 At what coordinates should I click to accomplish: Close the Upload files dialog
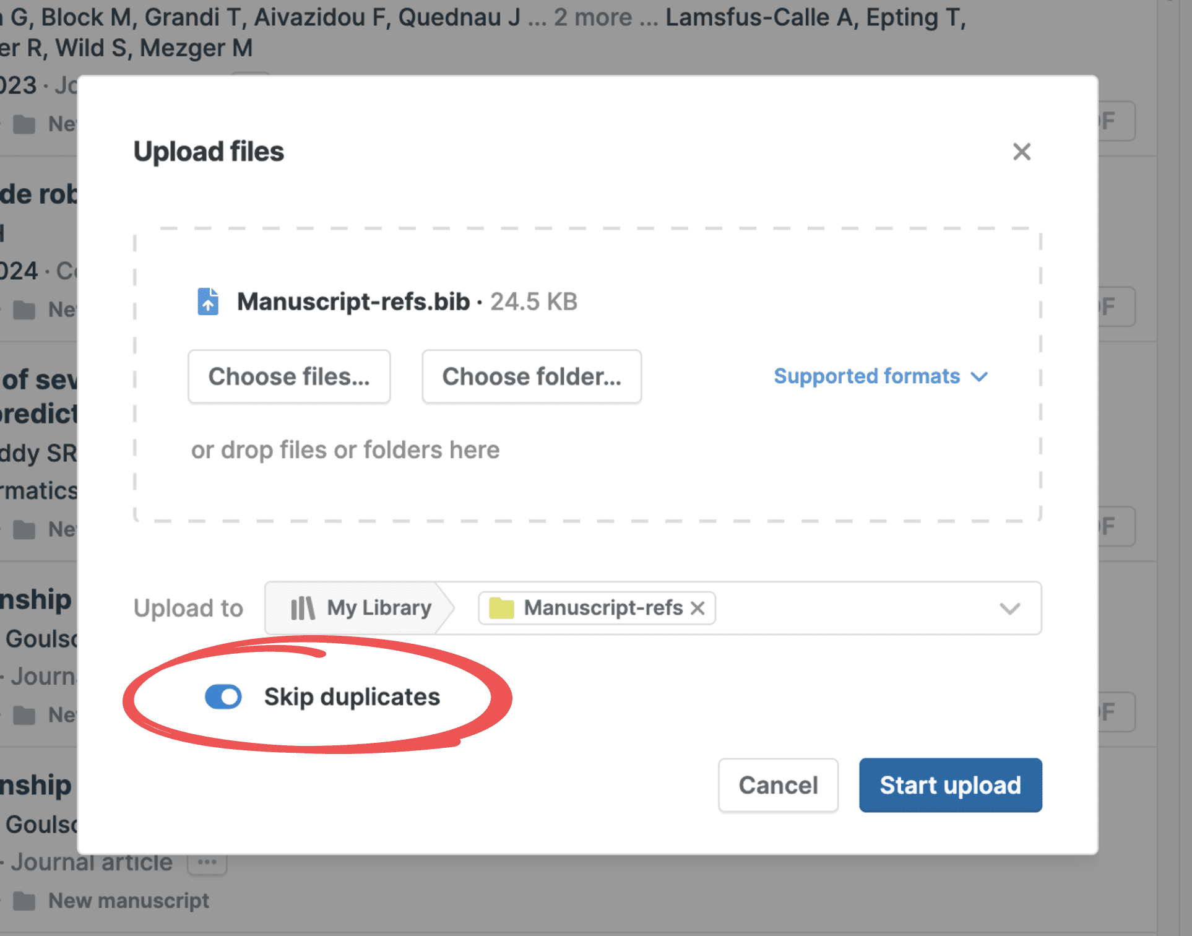coord(1021,152)
